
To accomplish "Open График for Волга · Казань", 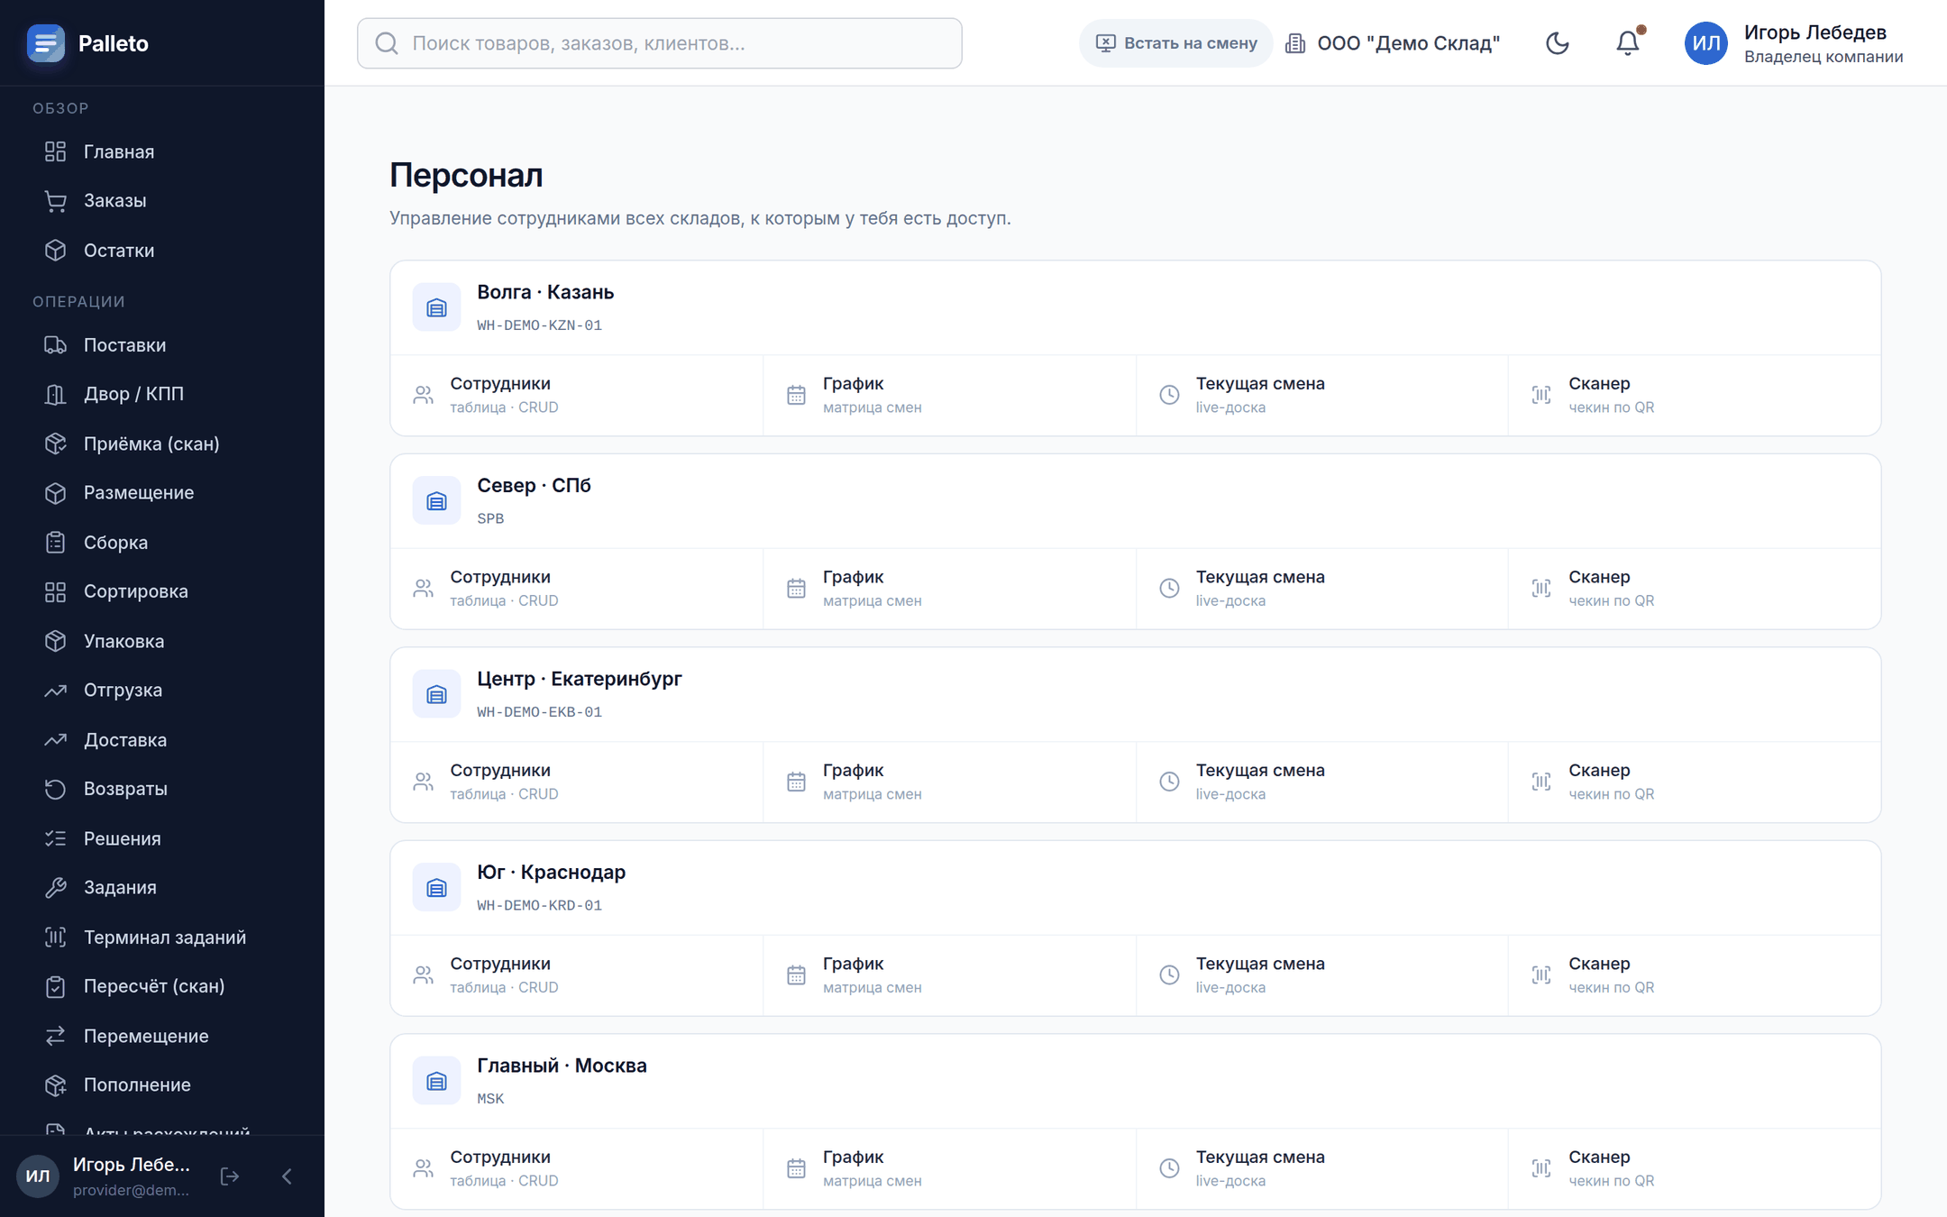I will click(x=949, y=395).
